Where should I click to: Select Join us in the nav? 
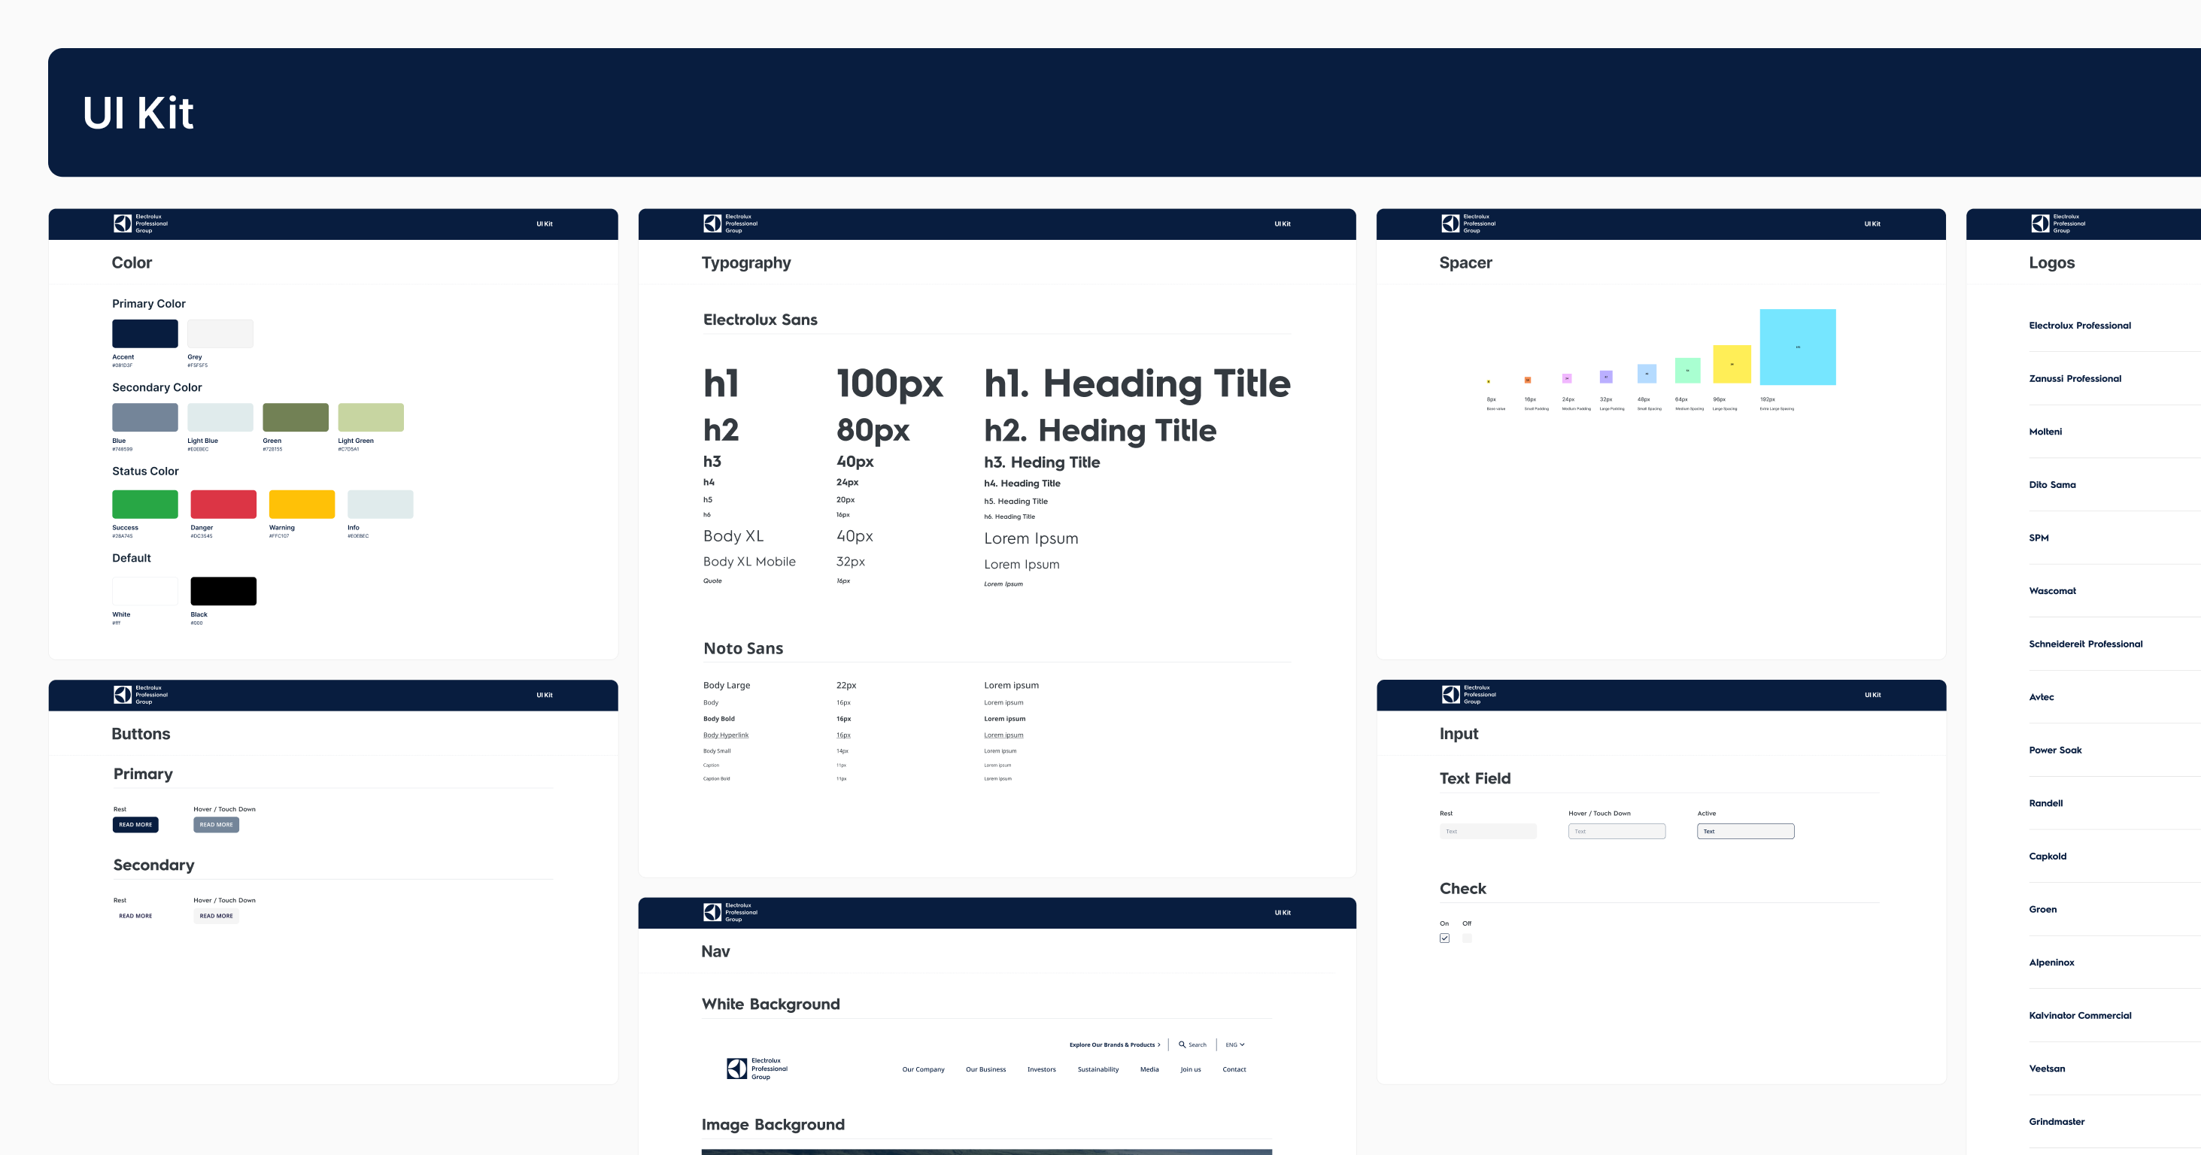pos(1191,1069)
